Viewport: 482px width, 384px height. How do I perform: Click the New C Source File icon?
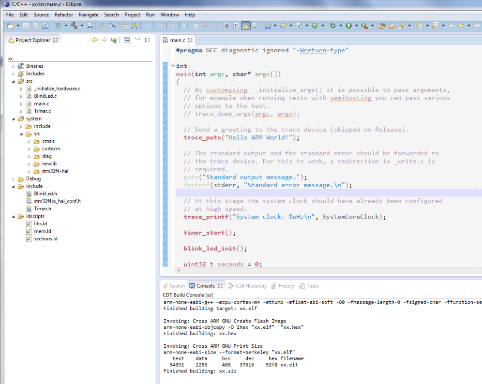coord(300,26)
